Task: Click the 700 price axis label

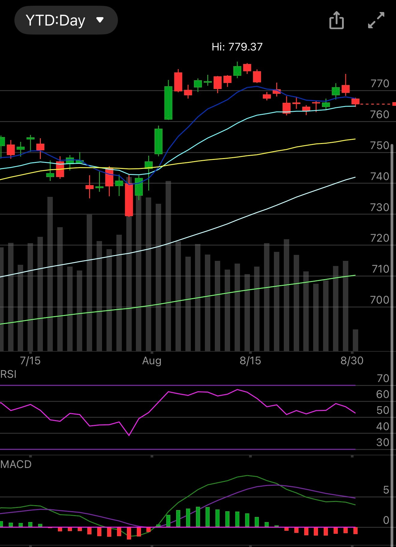Action: click(380, 300)
